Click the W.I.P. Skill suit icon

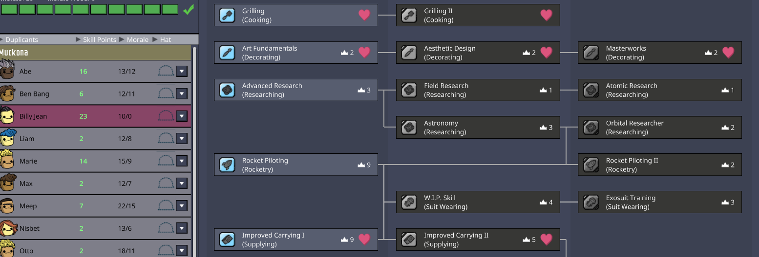[x=409, y=202]
